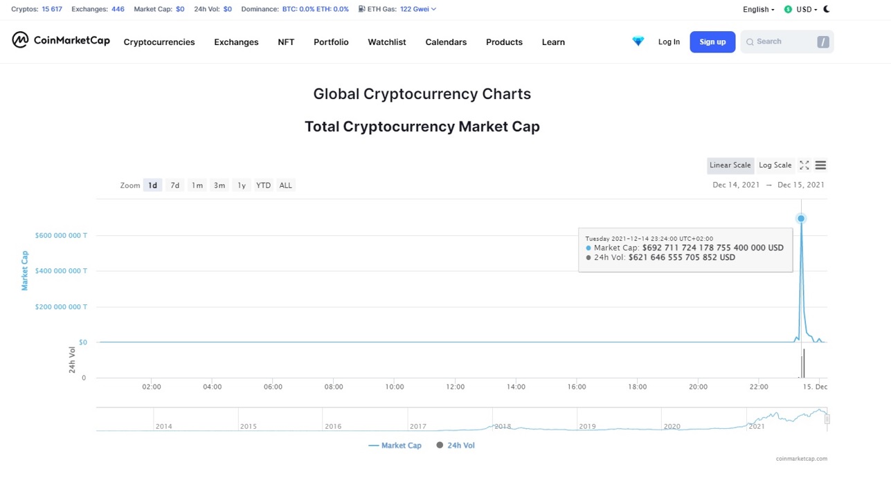The width and height of the screenshot is (891, 478).
Task: Toggle the 24h Vol legend series
Action: [x=456, y=445]
